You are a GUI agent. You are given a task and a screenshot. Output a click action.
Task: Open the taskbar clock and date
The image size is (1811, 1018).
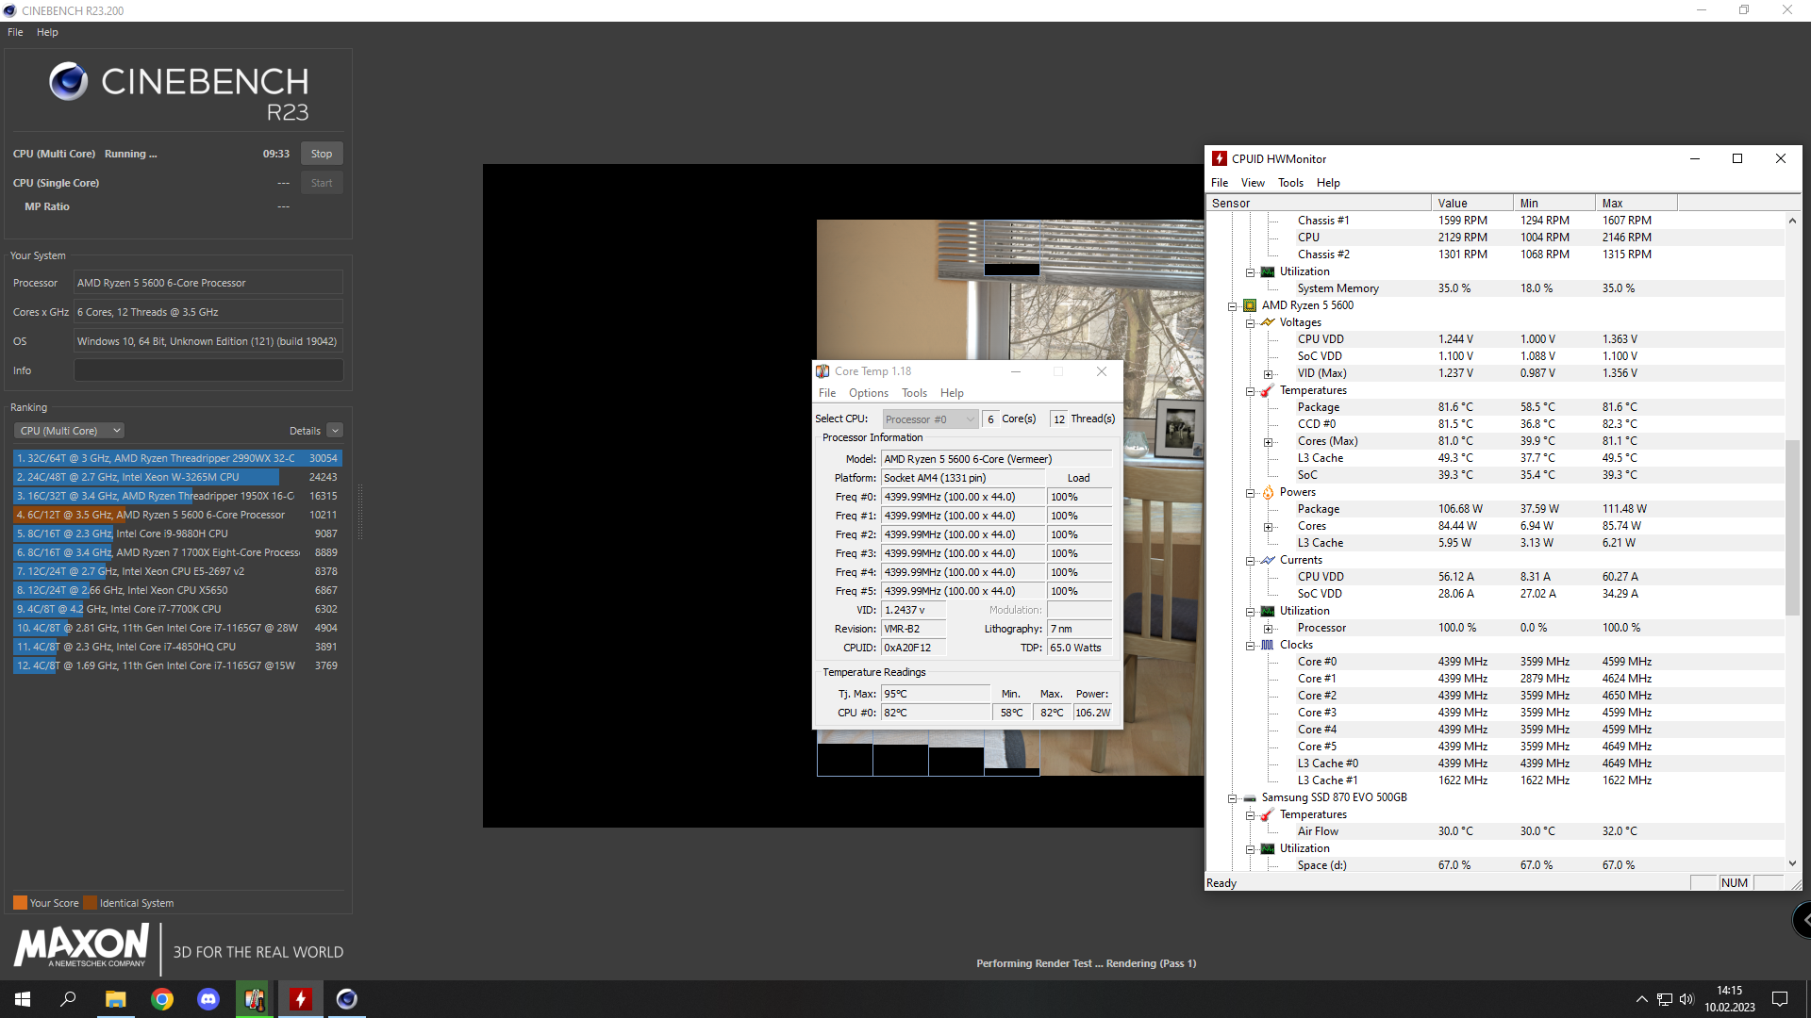(1729, 999)
